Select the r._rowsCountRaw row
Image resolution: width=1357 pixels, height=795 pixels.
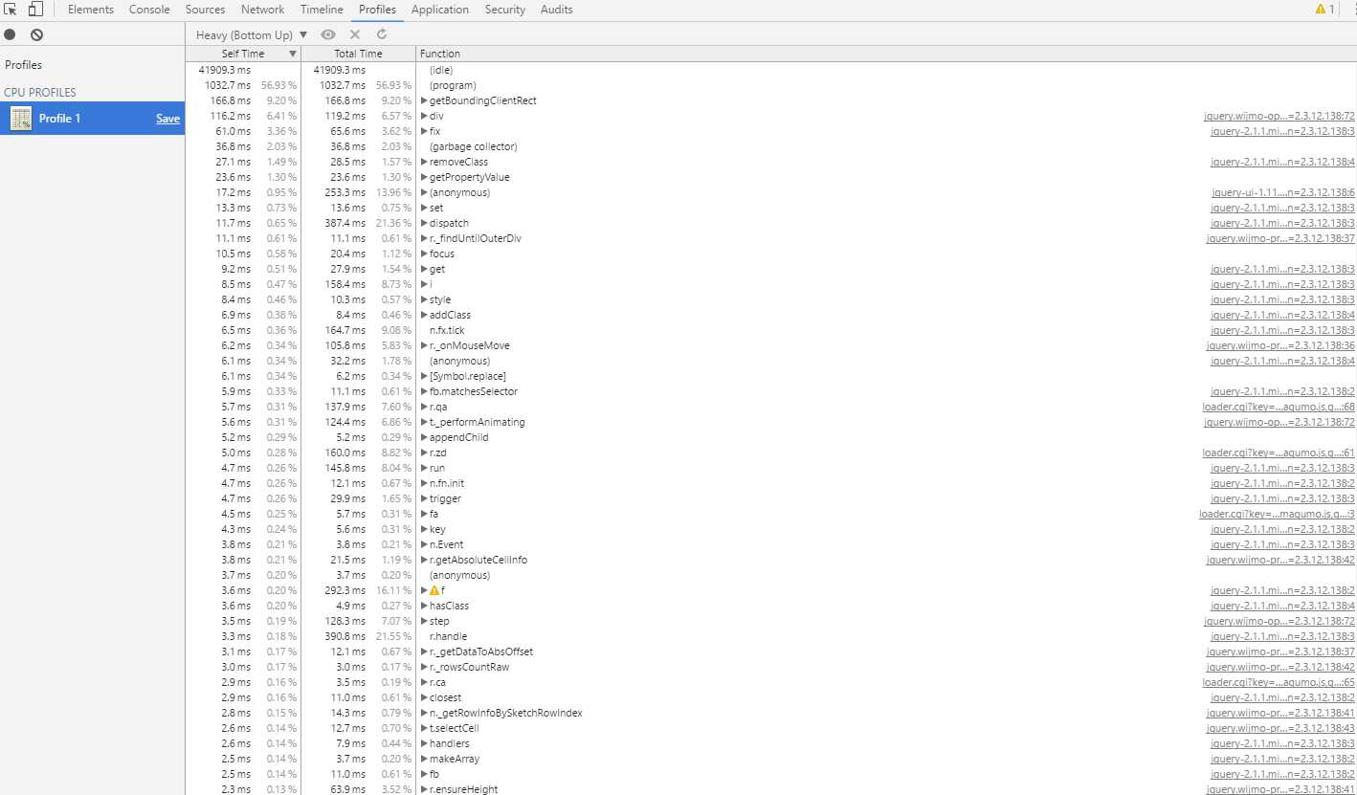[x=771, y=667]
